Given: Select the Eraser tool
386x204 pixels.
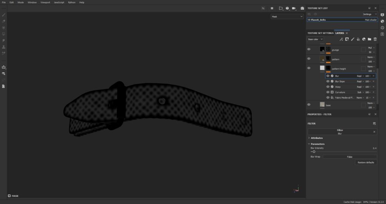Looking at the screenshot, I should pyautogui.click(x=3, y=21).
